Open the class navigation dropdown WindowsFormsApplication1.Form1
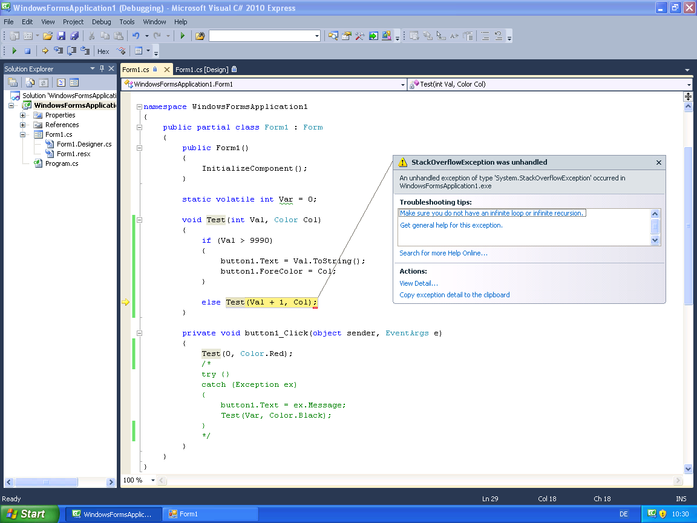The image size is (697, 523). (403, 85)
